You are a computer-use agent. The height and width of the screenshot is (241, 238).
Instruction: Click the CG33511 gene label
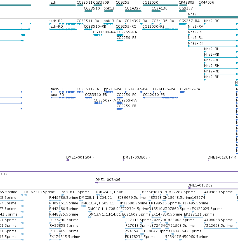point(84,3)
